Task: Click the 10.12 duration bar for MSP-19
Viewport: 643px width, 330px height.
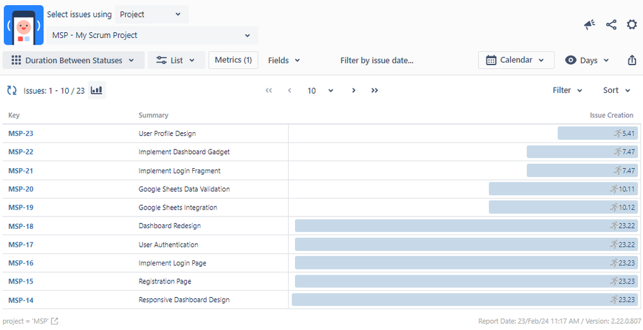Action: point(564,208)
